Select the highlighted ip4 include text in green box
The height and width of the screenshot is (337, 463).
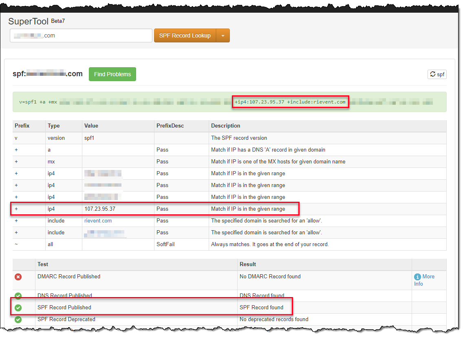pos(290,101)
